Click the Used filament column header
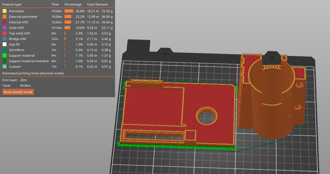This screenshot has height=174, width=330. click(97, 5)
